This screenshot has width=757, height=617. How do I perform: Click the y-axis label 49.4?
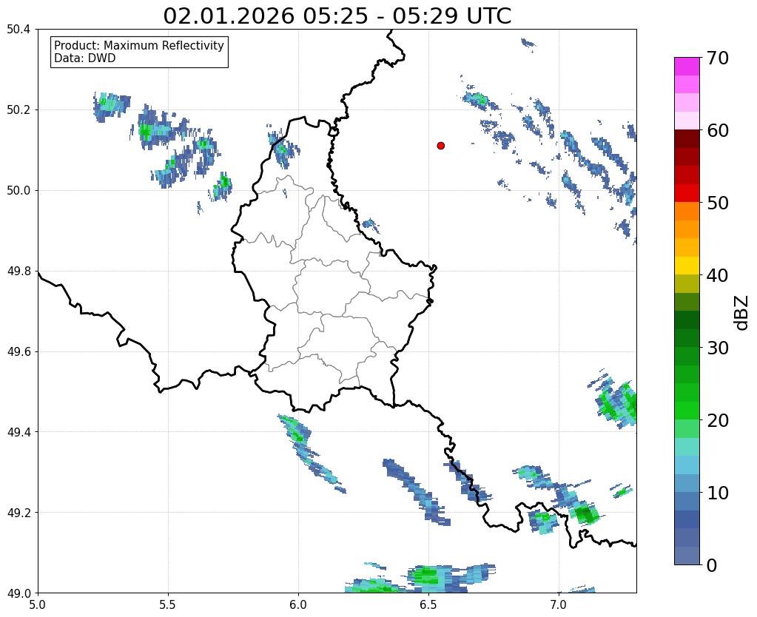point(18,432)
